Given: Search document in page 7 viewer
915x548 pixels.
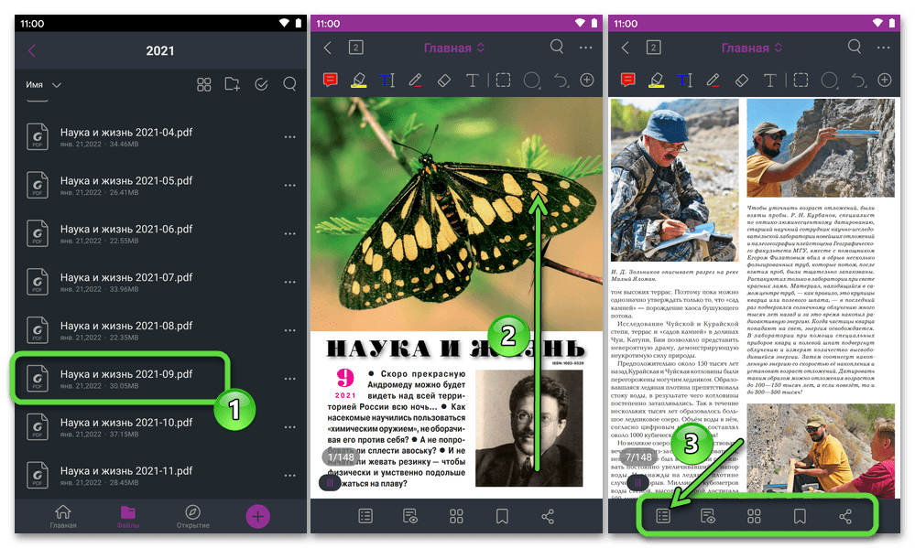Looking at the screenshot, I should click(x=855, y=47).
